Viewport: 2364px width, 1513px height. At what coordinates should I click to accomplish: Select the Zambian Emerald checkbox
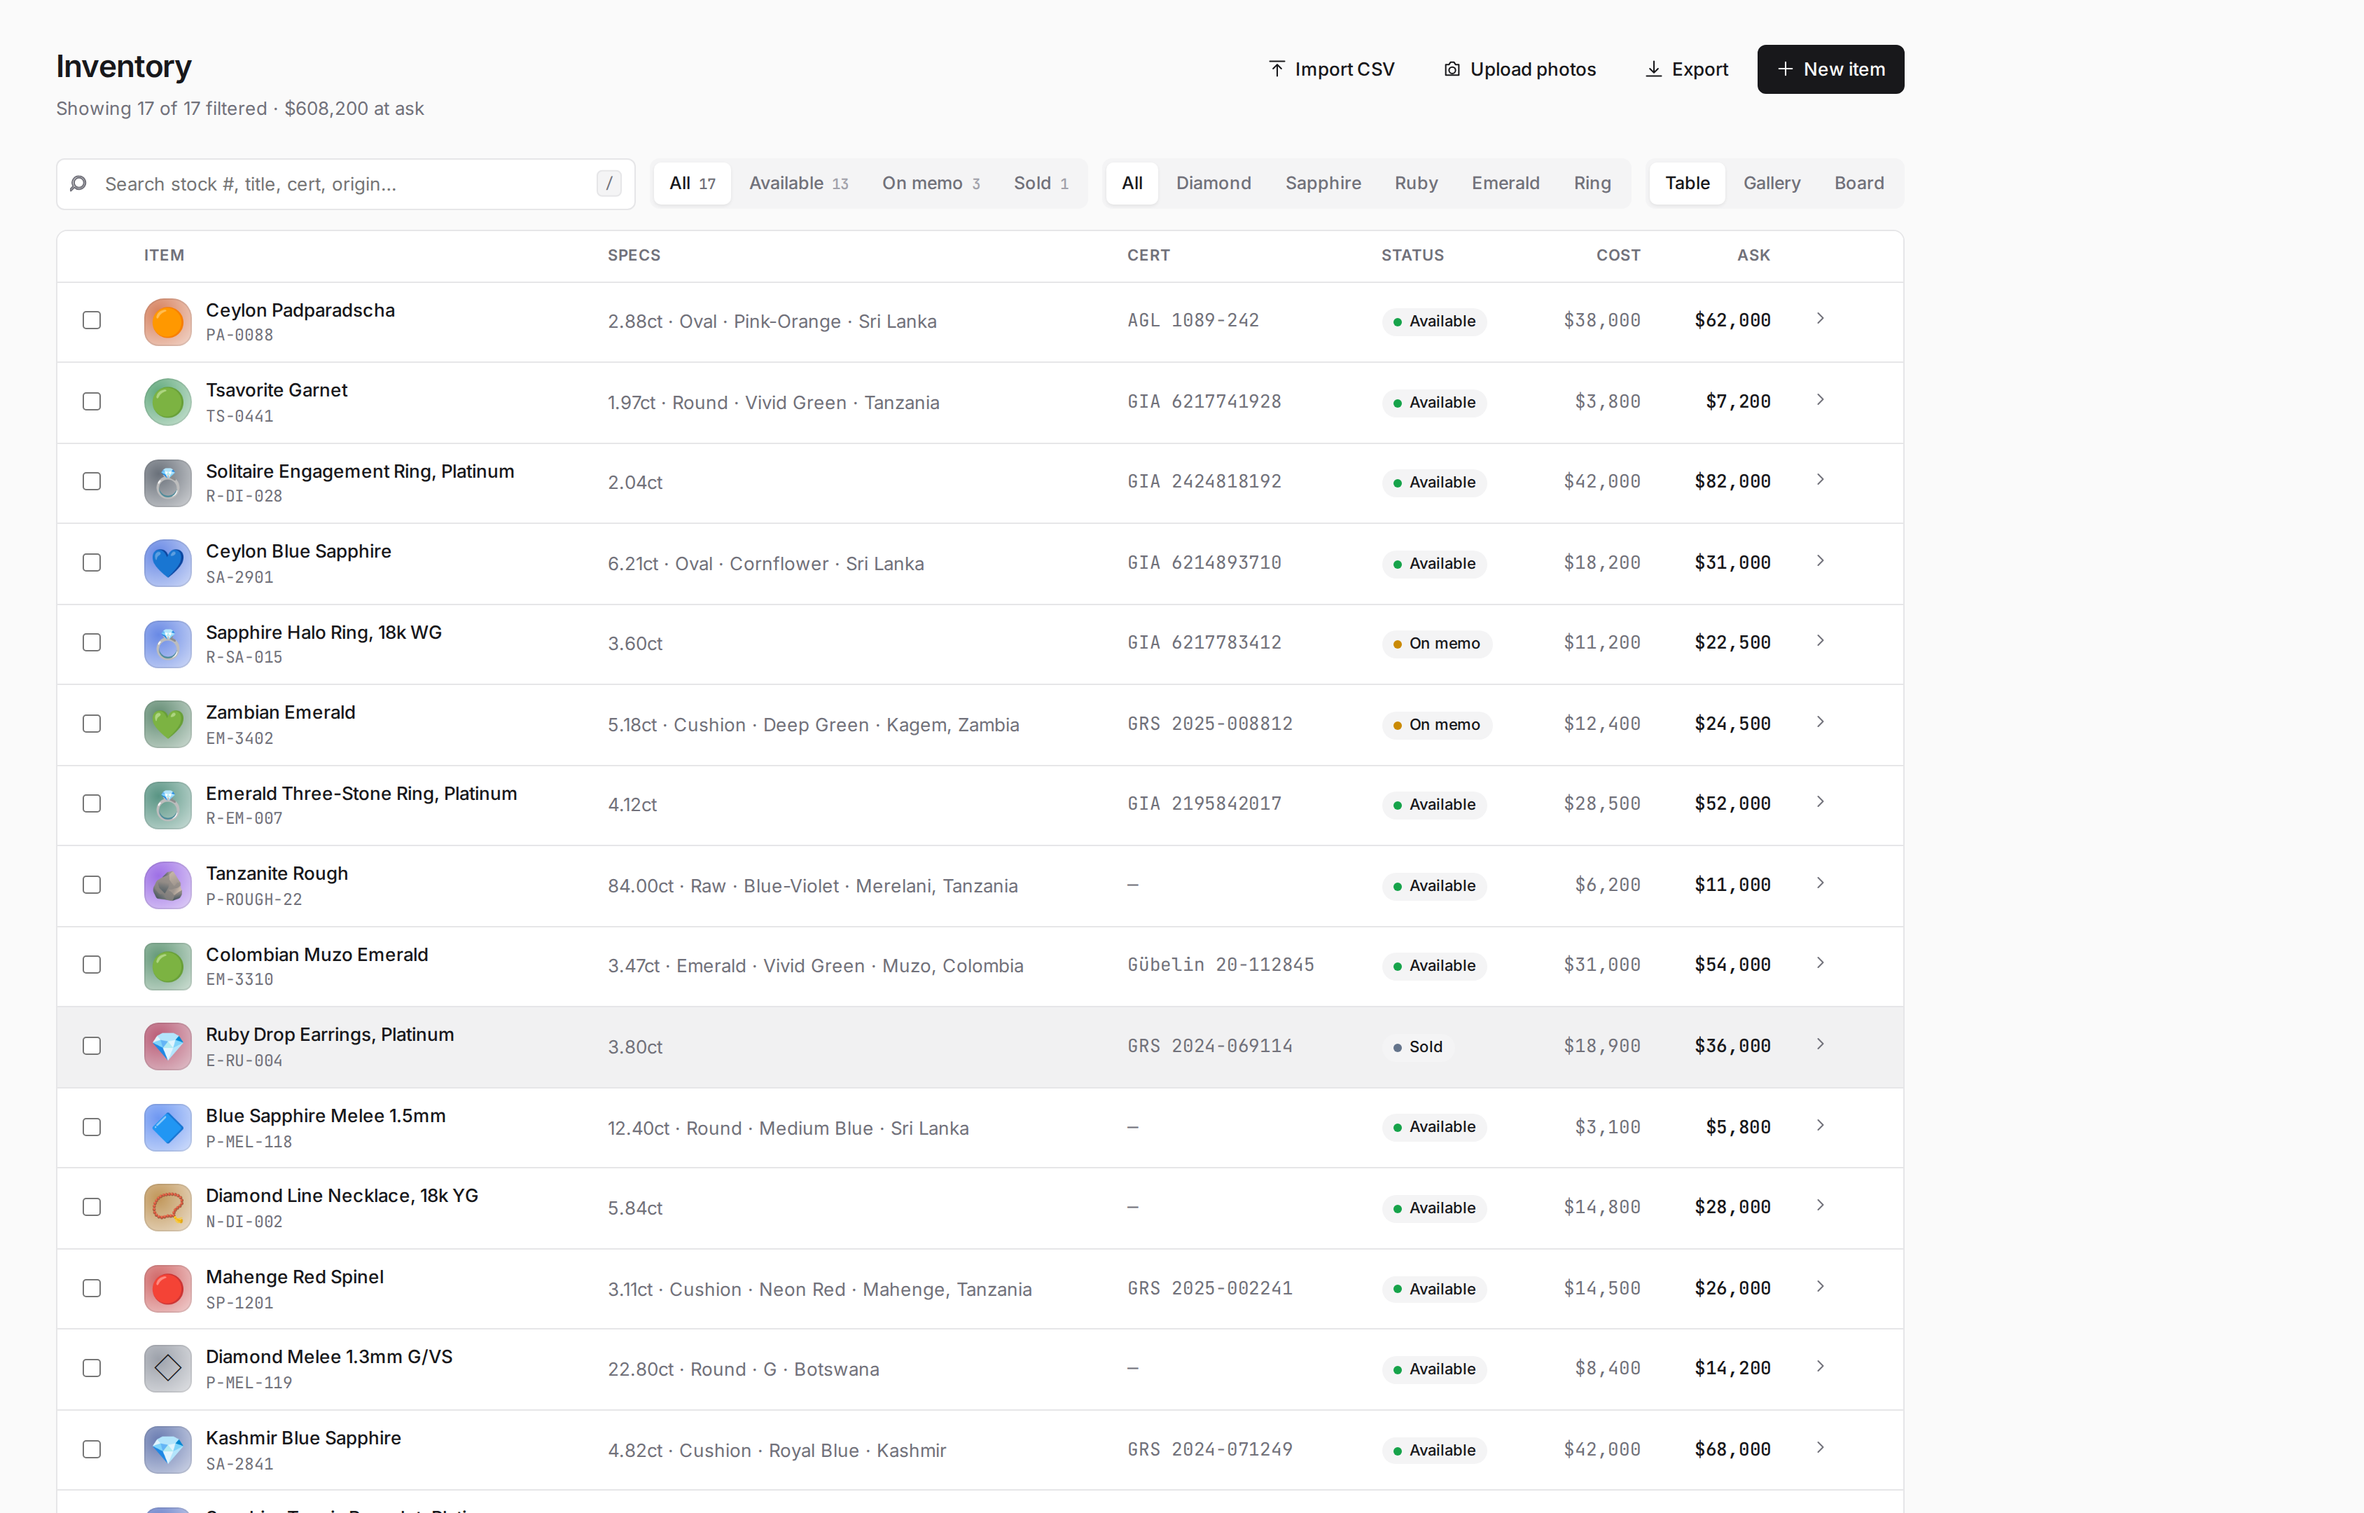[x=91, y=723]
